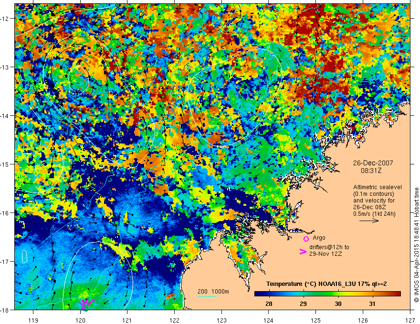Click longitude axis label '121'
420x324 pixels.
click(x=127, y=320)
